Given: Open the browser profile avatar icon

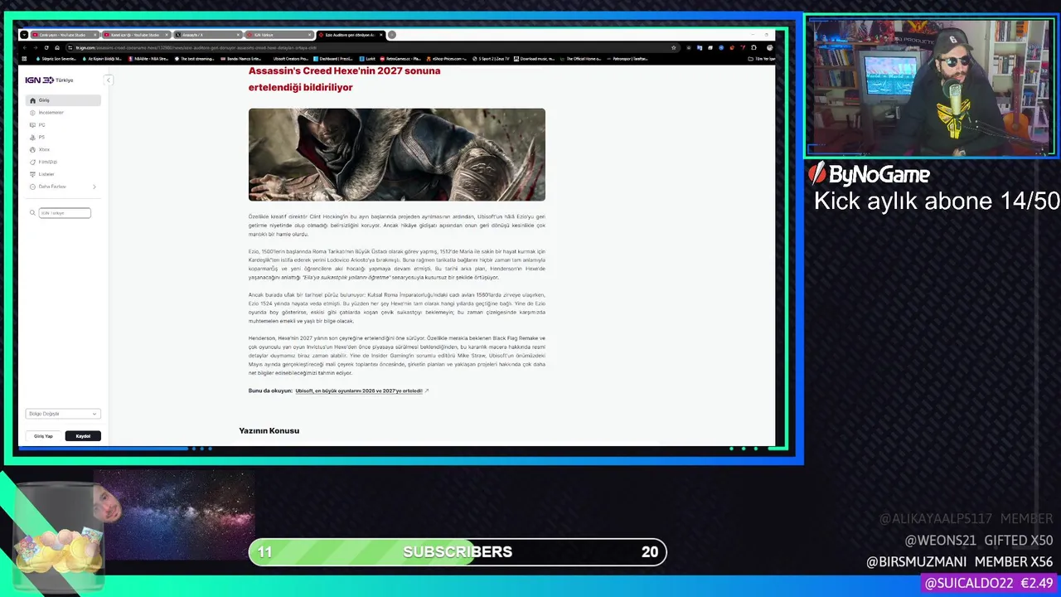Looking at the screenshot, I should 770,47.
